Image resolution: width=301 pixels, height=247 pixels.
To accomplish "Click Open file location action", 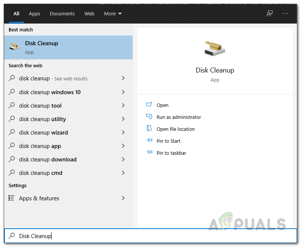I will [x=176, y=129].
